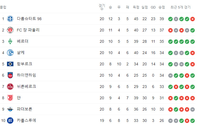
Task: Open the 함부르크 team link
Action: point(25,64)
